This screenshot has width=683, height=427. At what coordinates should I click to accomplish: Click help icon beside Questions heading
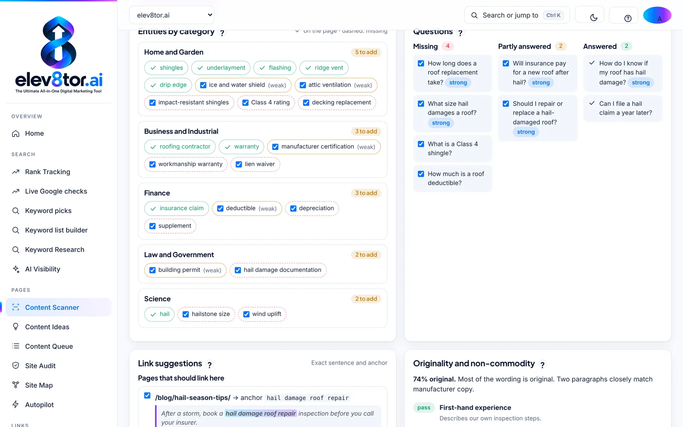pos(460,33)
